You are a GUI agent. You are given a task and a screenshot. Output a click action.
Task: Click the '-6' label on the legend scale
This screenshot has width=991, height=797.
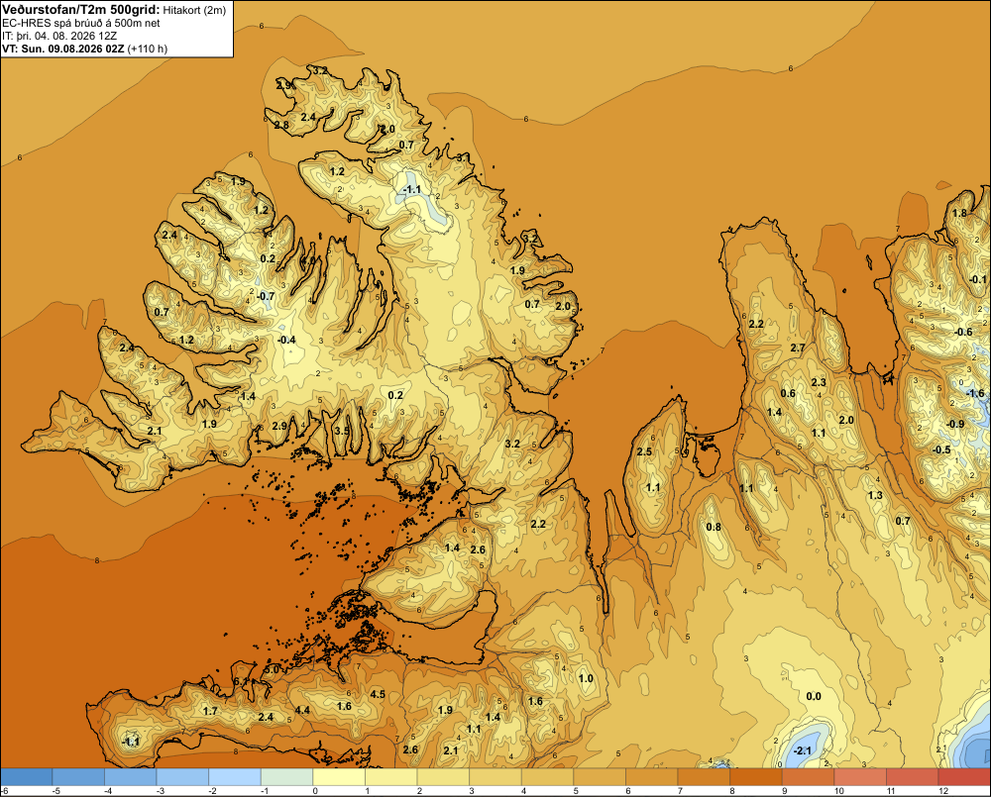pos(4,791)
